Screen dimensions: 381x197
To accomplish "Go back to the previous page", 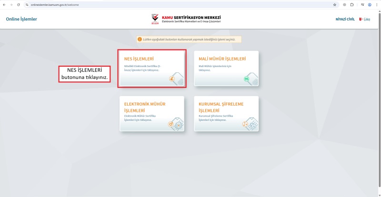I will pos(4,4).
